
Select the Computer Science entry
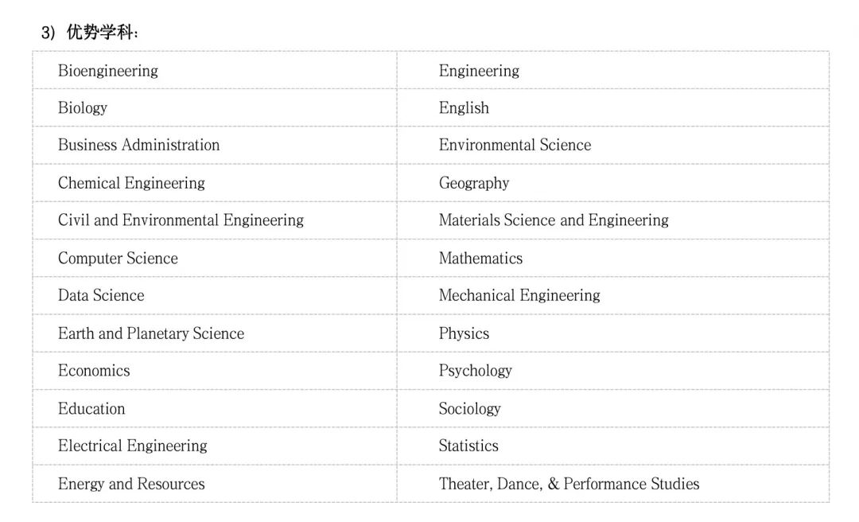coord(118,259)
